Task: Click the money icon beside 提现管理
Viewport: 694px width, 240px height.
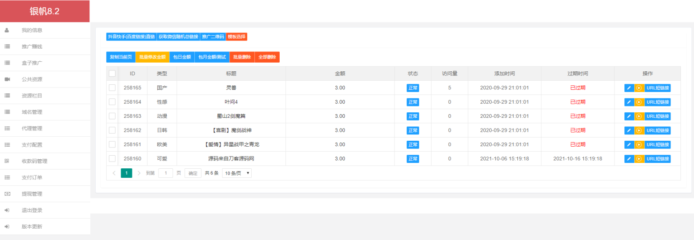Action: (x=7, y=194)
